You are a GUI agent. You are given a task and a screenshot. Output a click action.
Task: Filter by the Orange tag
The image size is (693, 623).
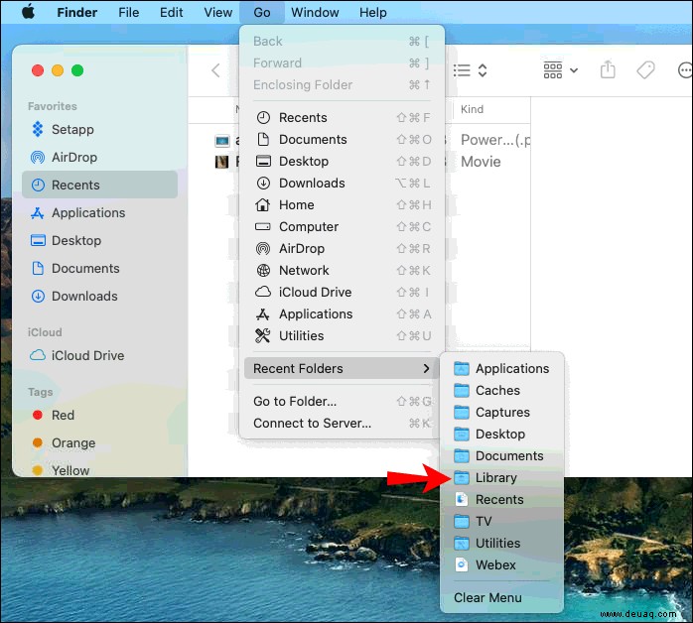pos(100,442)
